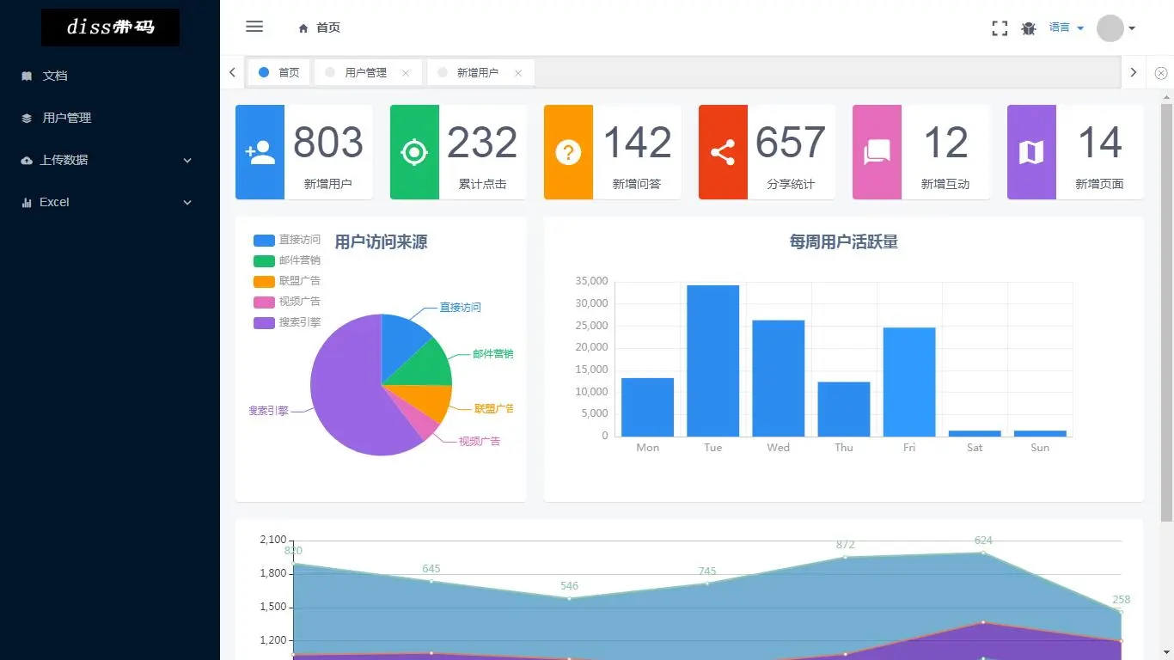Switch to the 新增用户 tab
The height and width of the screenshot is (660, 1174).
click(x=480, y=73)
